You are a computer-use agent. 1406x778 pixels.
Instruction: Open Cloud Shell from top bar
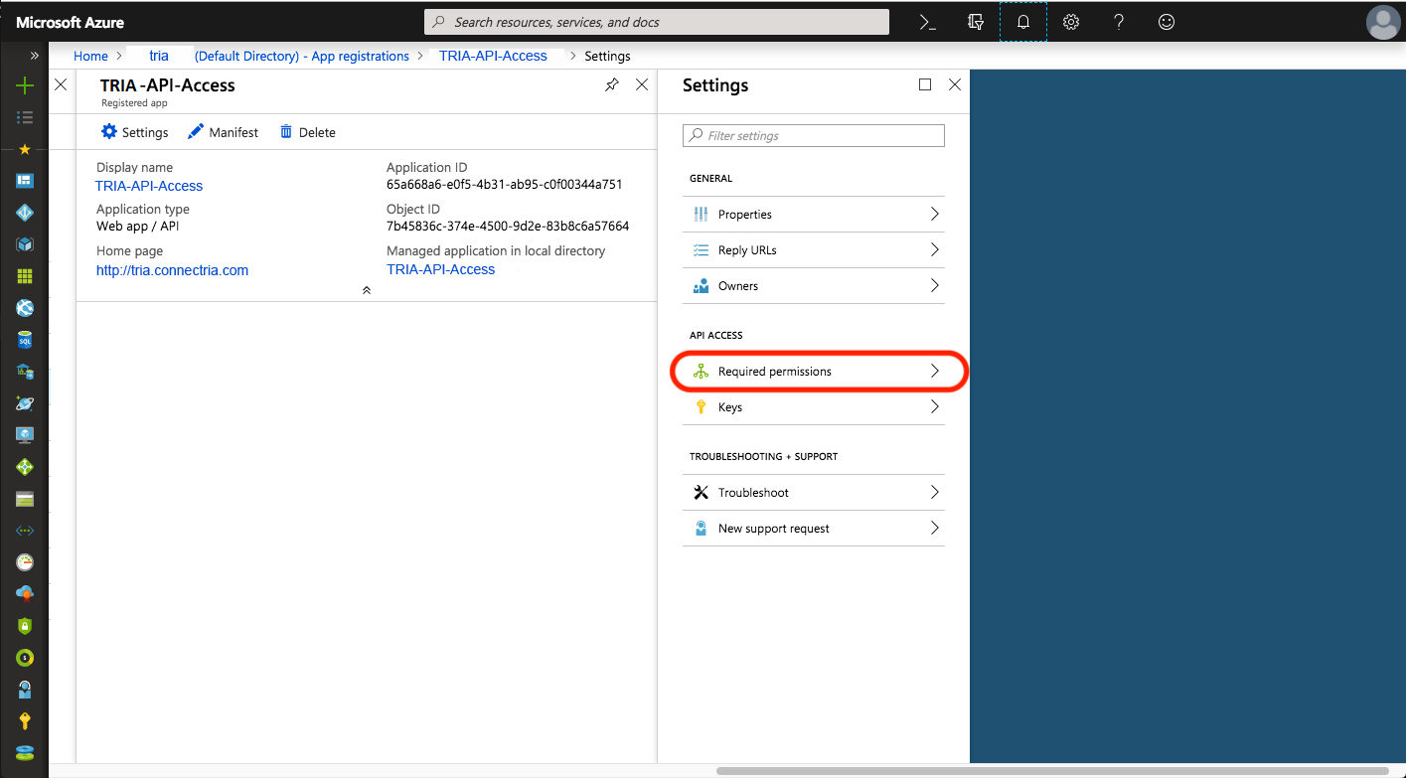(x=927, y=22)
